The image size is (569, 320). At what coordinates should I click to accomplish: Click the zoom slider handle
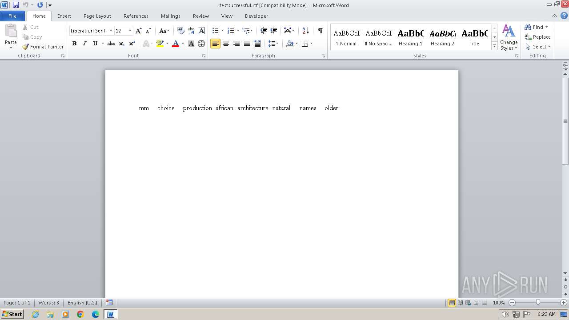point(538,303)
